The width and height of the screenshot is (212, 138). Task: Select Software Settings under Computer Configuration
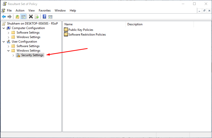tap(28, 33)
